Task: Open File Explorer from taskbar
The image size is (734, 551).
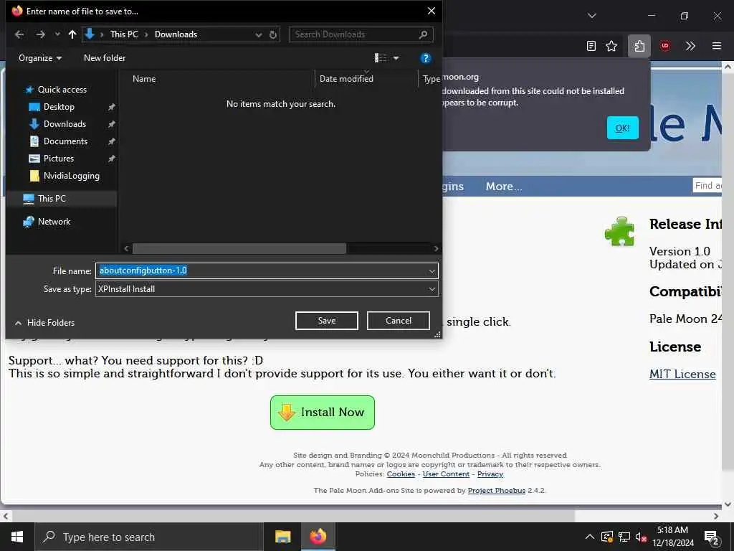Action: [282, 537]
